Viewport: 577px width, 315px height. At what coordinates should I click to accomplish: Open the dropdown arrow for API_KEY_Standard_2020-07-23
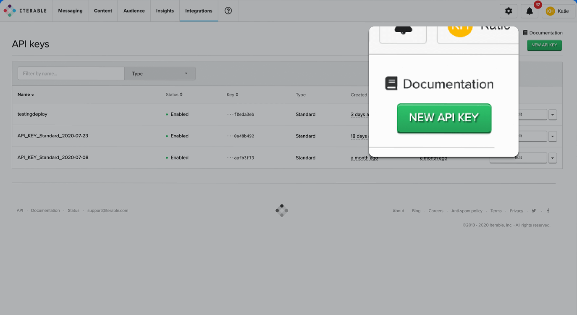553,136
